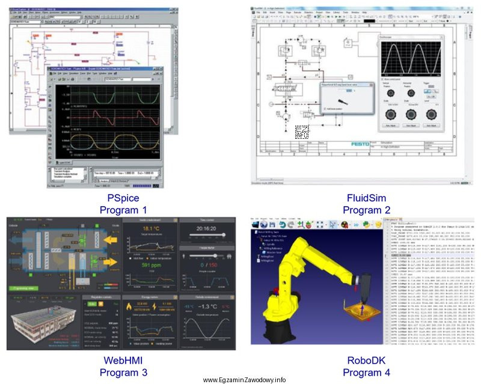This screenshot has height=384, width=481.
Task: Click Auto Adjust button under trigger level
Action: 432,126
